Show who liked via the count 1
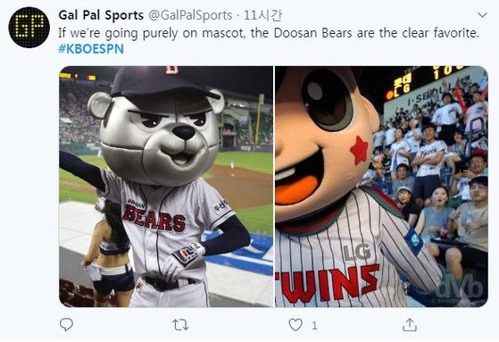This screenshot has height=342, width=499. pyautogui.click(x=314, y=325)
